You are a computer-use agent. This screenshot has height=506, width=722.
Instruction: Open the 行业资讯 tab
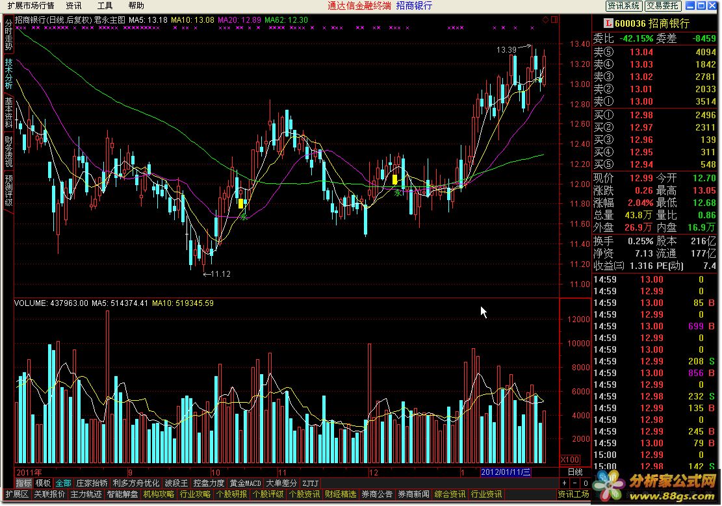486,494
